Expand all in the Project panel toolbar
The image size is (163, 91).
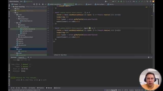pos(37,4)
